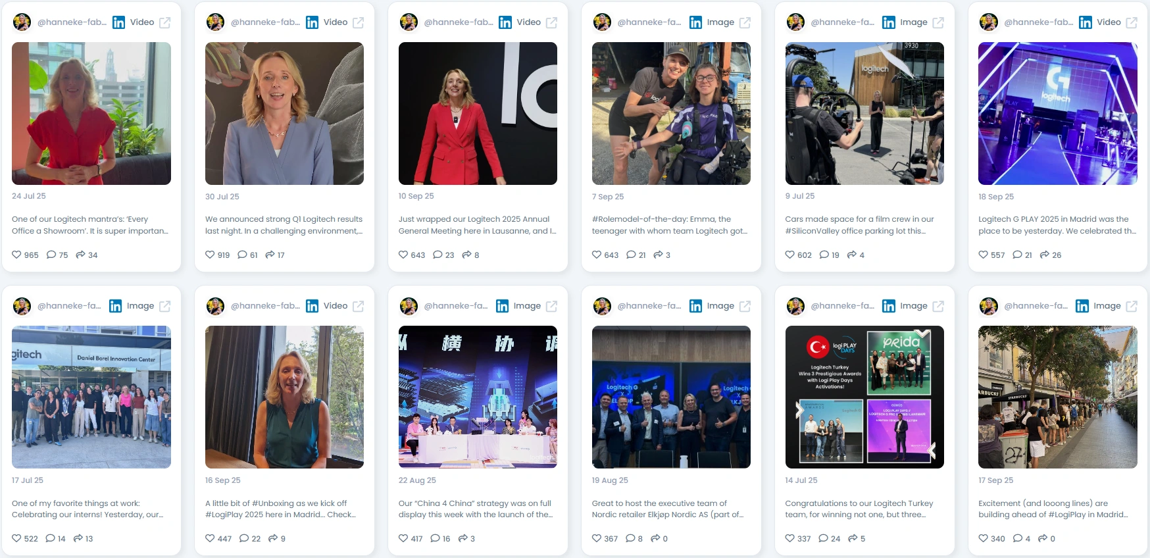The image size is (1150, 558).
Task: Click the date "19 Aug 25"
Action: 610,480
